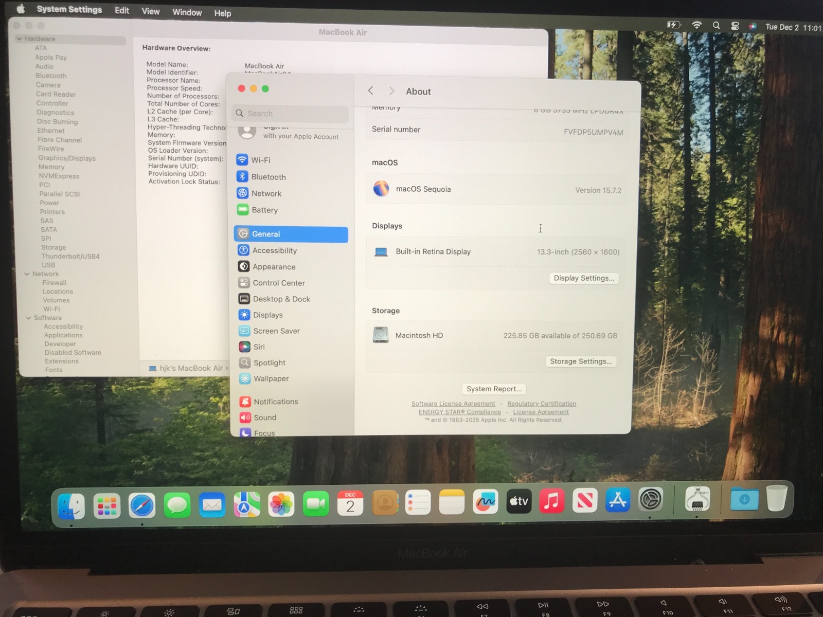This screenshot has height=617, width=823.
Task: Open Notes from the Dock
Action: point(452,502)
